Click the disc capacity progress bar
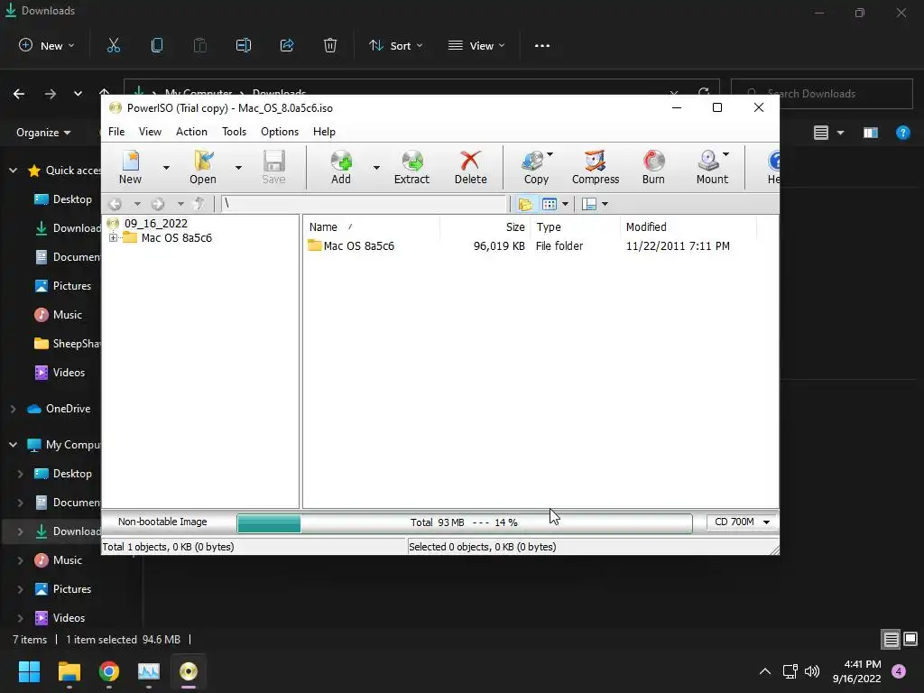 pos(465,522)
